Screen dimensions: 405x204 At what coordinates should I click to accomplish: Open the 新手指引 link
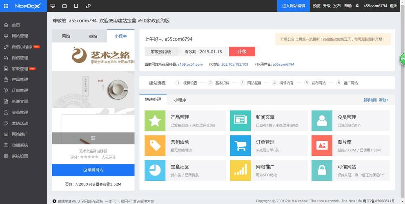click(370, 100)
